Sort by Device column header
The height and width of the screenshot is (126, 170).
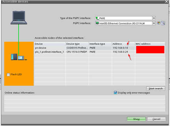[x=50, y=44]
